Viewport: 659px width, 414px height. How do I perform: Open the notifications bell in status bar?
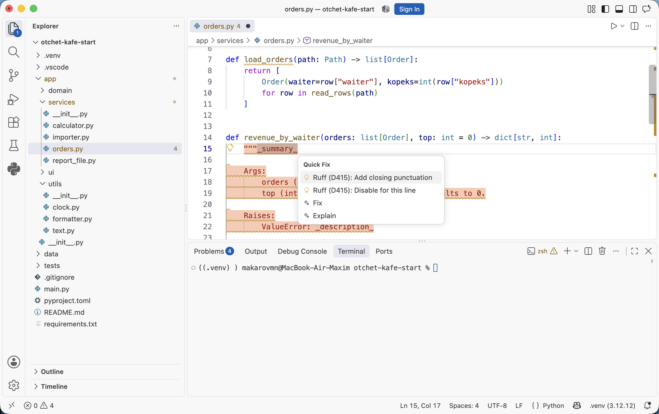pyautogui.click(x=647, y=405)
